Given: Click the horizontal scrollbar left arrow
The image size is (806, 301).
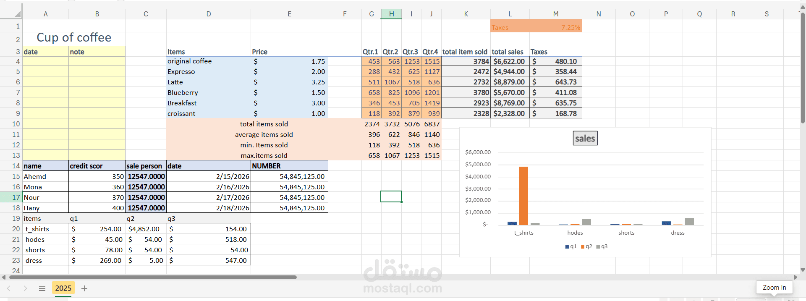Looking at the screenshot, I should point(4,277).
